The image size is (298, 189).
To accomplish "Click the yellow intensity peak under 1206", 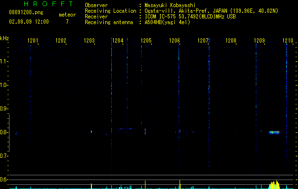I will click(x=180, y=184).
